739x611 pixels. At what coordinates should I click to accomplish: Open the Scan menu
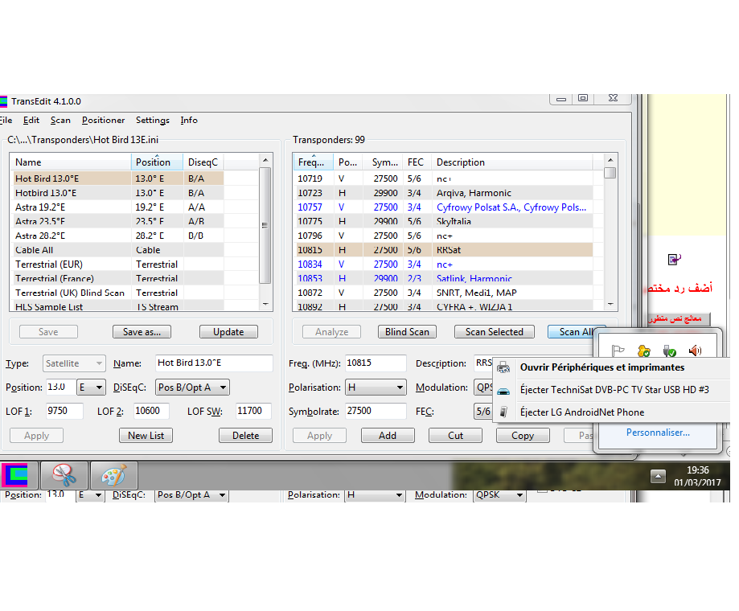60,121
